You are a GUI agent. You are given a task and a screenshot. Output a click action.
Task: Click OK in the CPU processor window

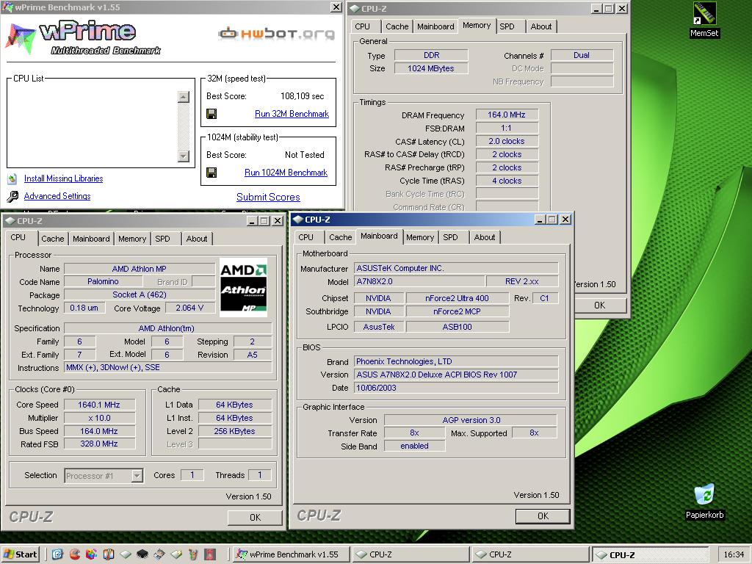[x=255, y=518]
